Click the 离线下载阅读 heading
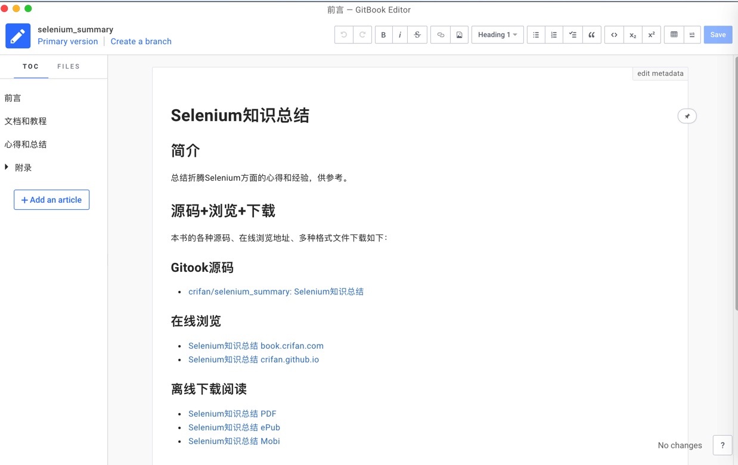738x465 pixels. 209,389
